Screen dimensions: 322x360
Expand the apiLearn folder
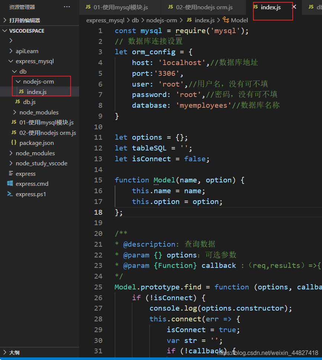pos(11,51)
